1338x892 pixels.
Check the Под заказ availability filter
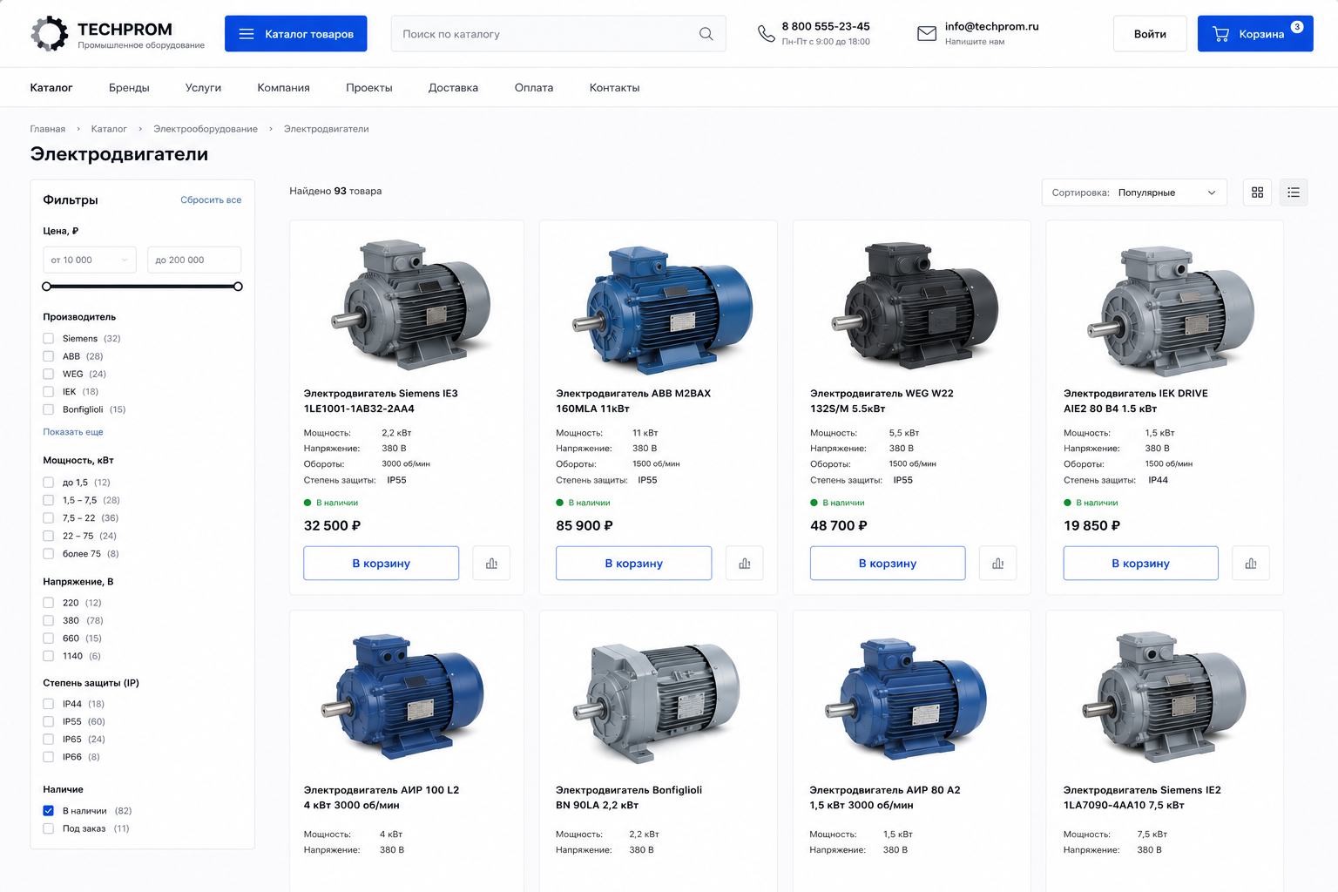(x=49, y=829)
